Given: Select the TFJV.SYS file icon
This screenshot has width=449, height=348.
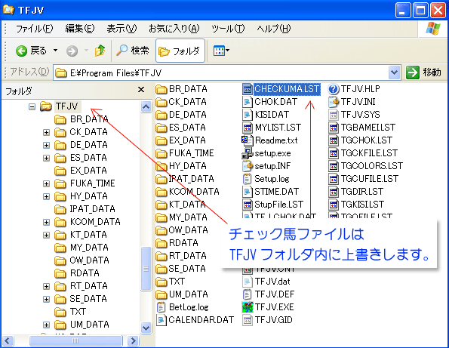Looking at the screenshot, I should tap(334, 115).
